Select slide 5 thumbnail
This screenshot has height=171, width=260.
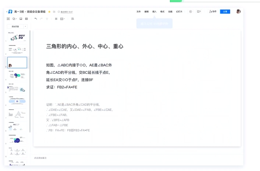click(x=17, y=88)
